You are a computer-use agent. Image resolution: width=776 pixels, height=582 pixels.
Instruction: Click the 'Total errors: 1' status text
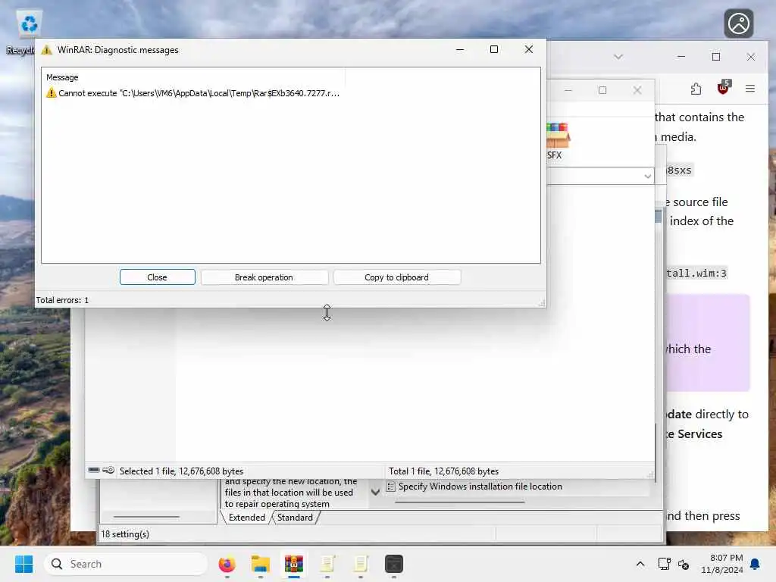click(62, 300)
